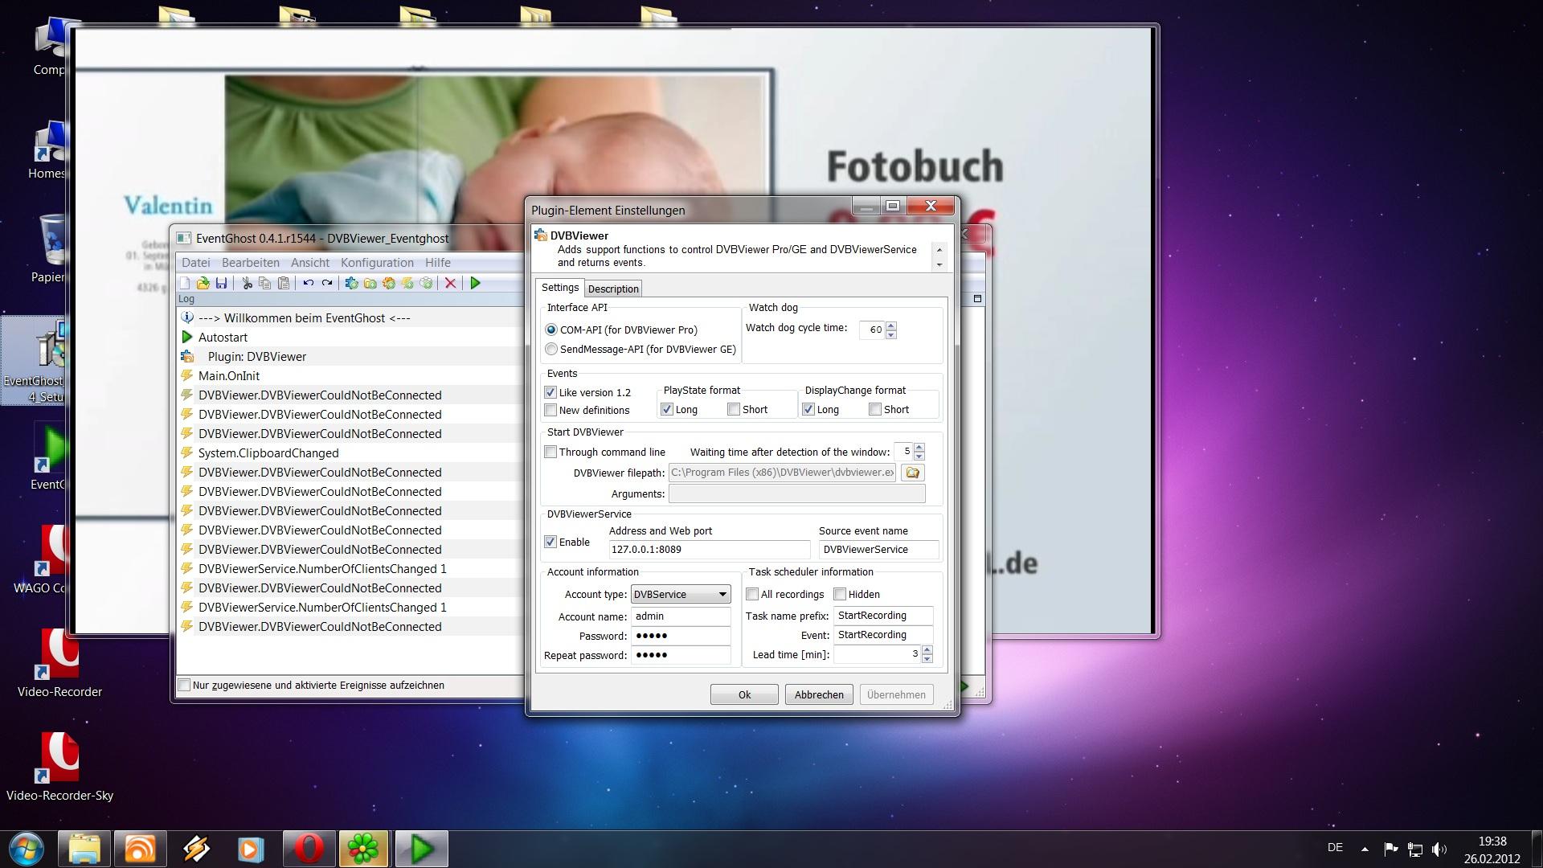Add an event via the lightning-plus icon
The height and width of the screenshot is (868, 1543).
pos(407,283)
